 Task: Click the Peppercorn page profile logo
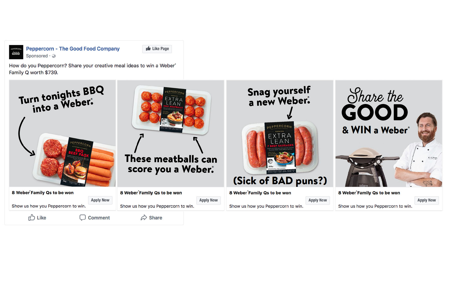point(16,52)
